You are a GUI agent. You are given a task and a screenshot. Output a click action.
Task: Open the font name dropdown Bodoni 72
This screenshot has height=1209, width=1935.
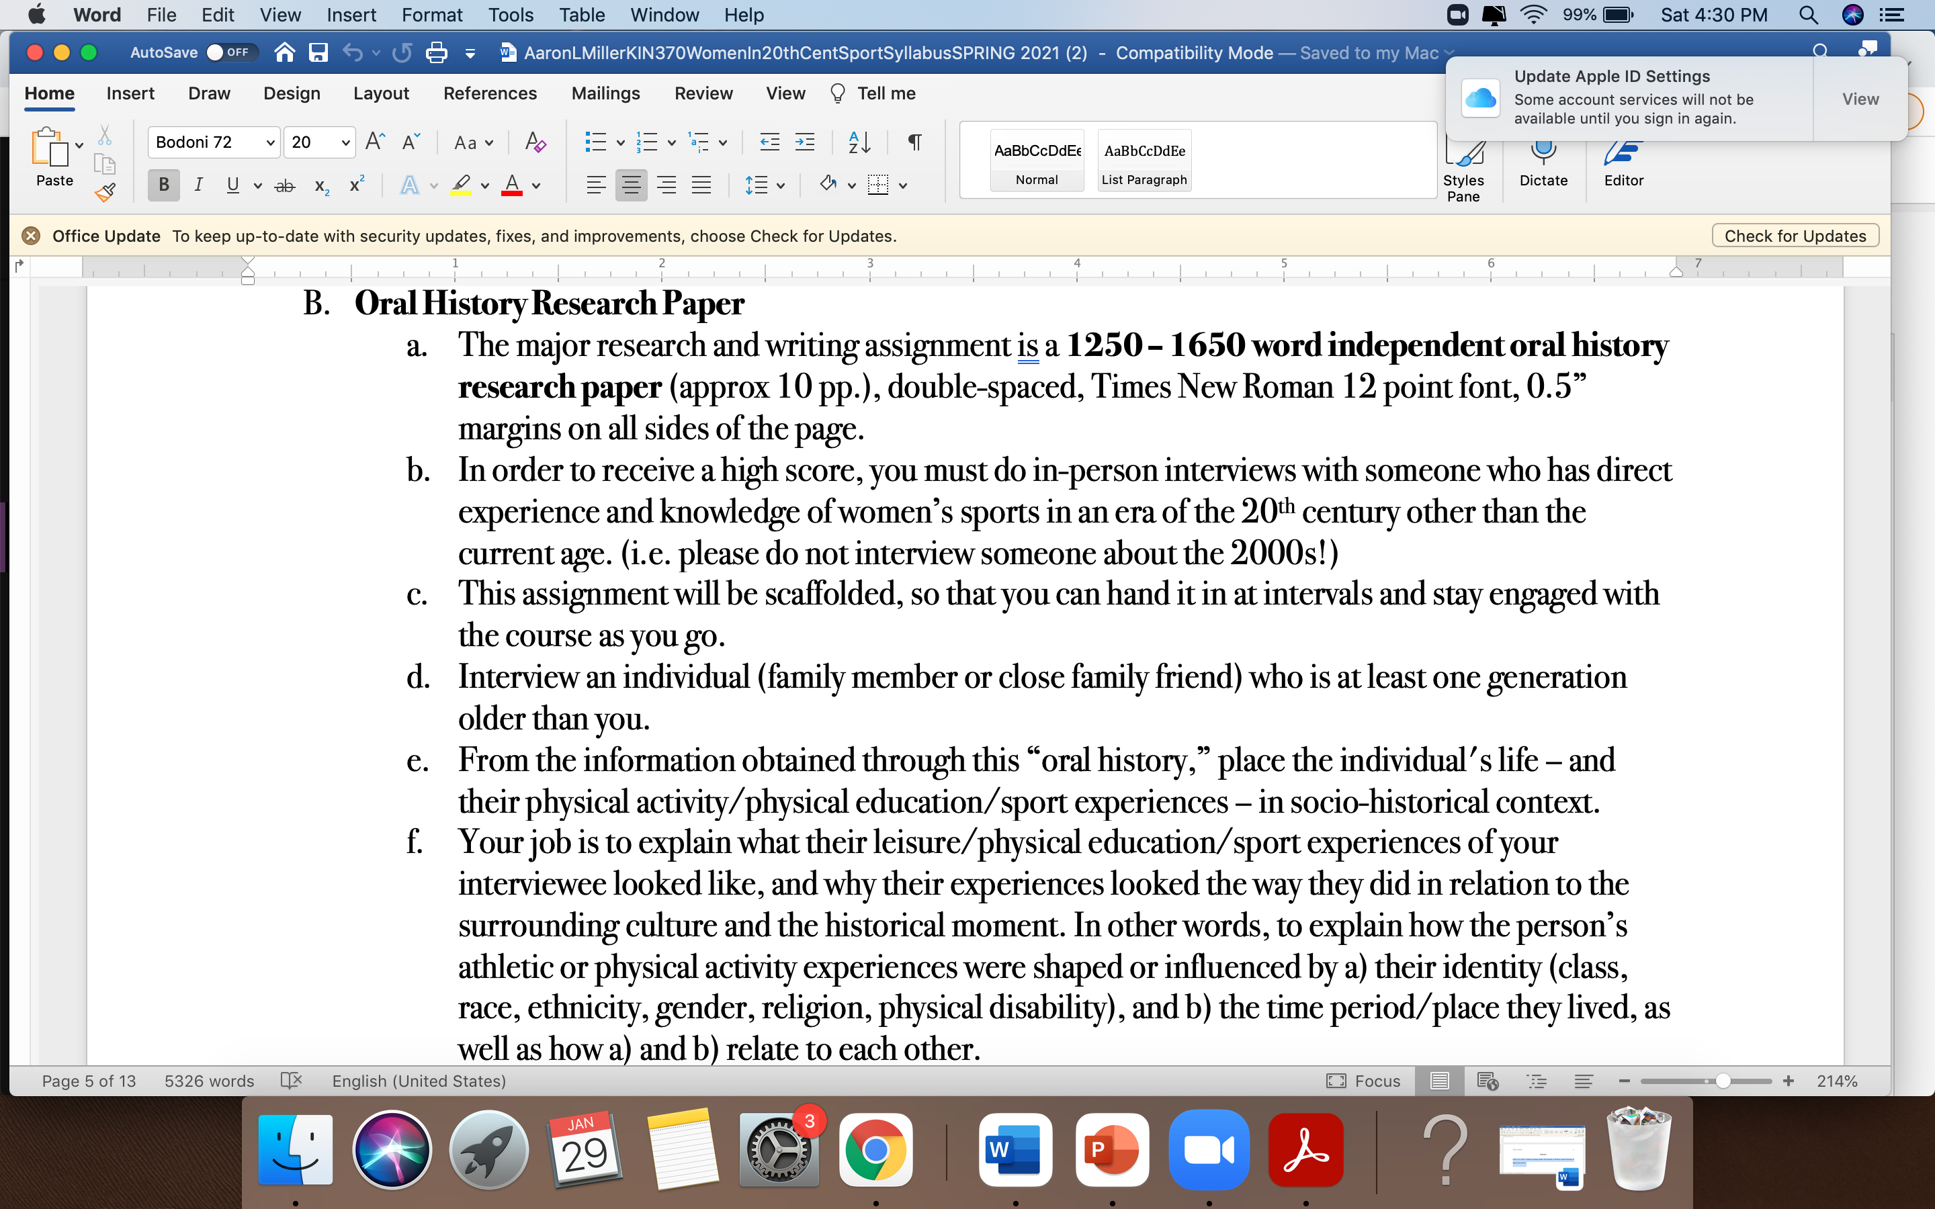tap(270, 142)
